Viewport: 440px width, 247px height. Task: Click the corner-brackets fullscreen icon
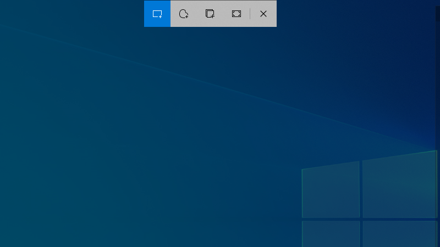tap(237, 14)
